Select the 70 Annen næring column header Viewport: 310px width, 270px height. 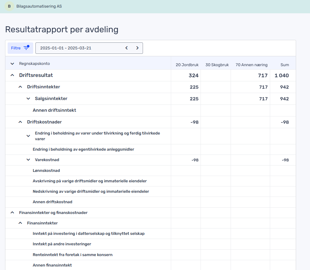[251, 65]
